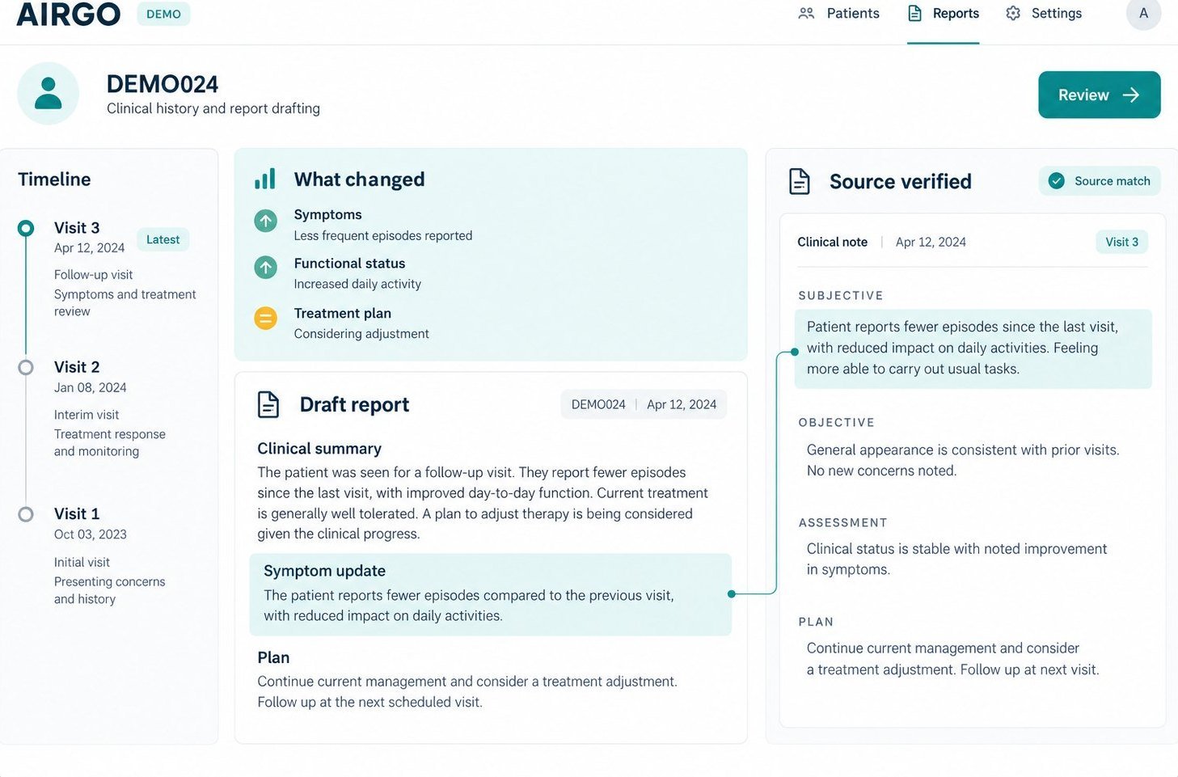Click the Treatment plan equals icon

tap(265, 319)
